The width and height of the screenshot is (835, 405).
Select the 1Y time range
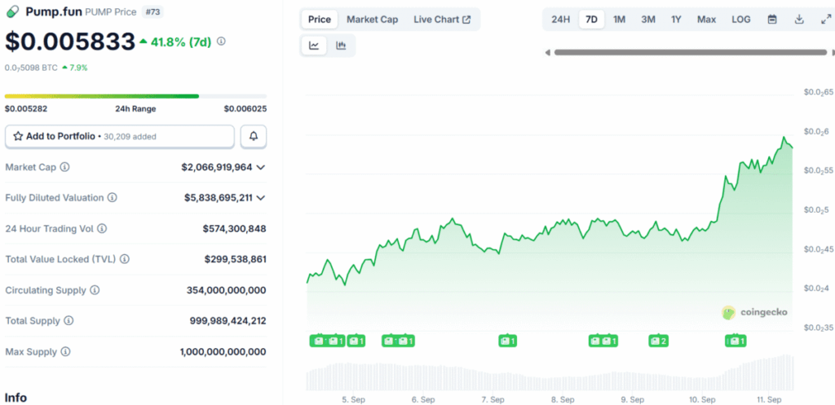coord(676,20)
